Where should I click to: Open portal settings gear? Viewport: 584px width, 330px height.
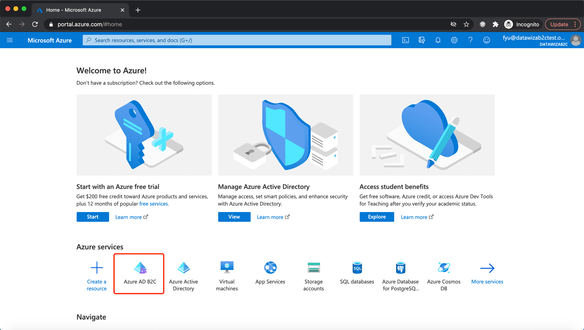454,40
